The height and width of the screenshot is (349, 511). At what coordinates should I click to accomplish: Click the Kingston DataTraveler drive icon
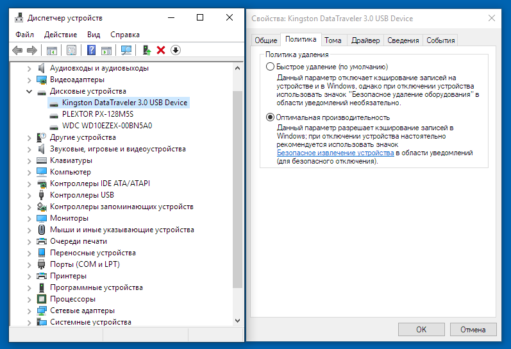pyautogui.click(x=54, y=104)
